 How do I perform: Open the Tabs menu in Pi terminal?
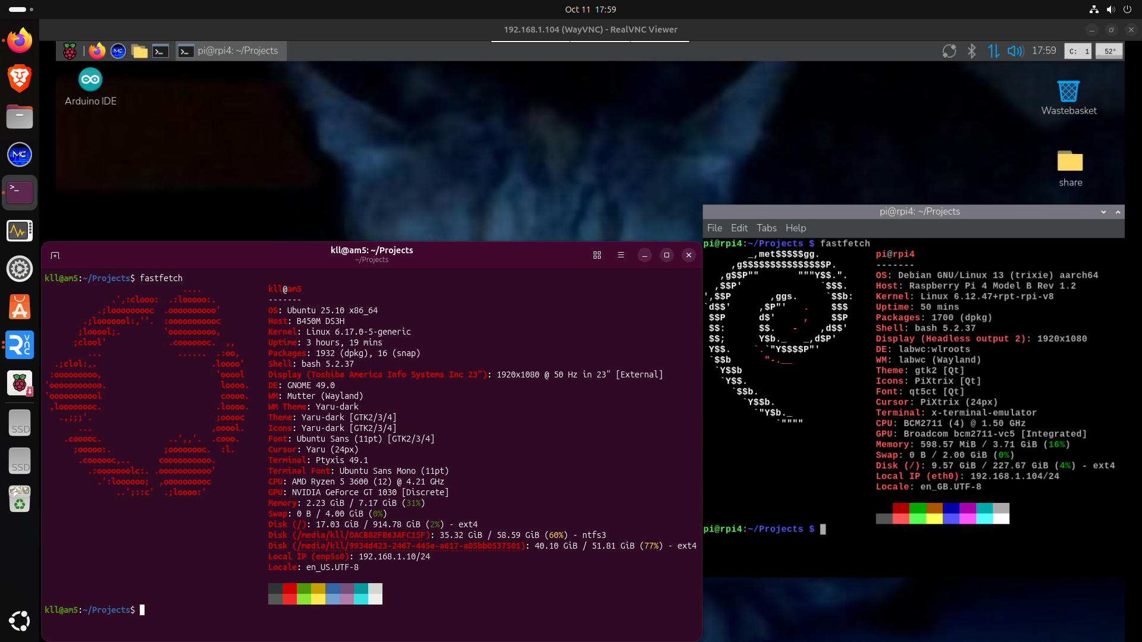click(766, 228)
